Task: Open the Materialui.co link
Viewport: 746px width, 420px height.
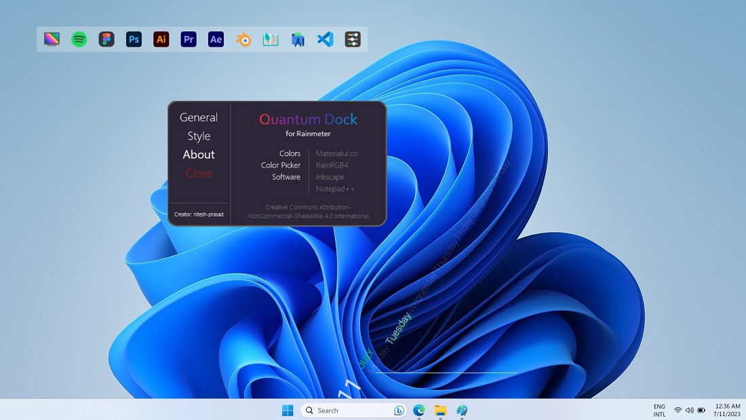Action: pos(337,153)
